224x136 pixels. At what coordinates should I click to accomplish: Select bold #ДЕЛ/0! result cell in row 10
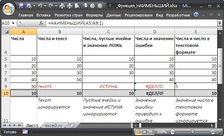point(155,93)
